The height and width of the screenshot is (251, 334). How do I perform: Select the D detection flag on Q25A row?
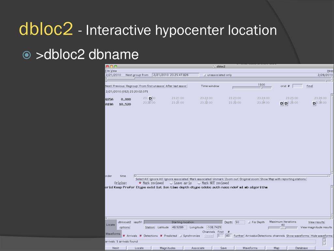pos(150,98)
